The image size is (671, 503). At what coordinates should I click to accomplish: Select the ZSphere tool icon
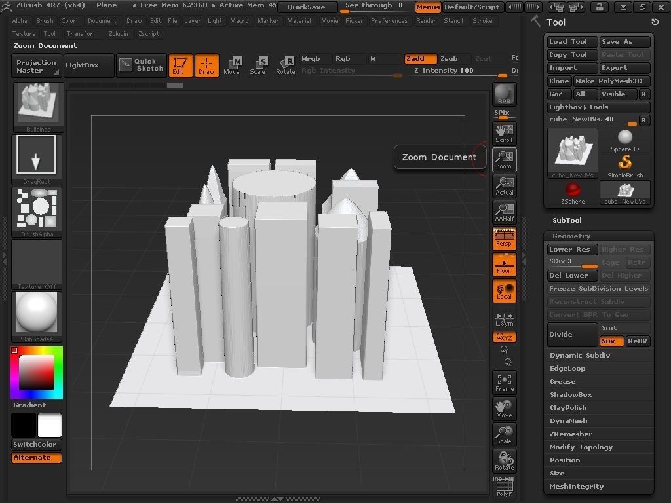click(573, 193)
